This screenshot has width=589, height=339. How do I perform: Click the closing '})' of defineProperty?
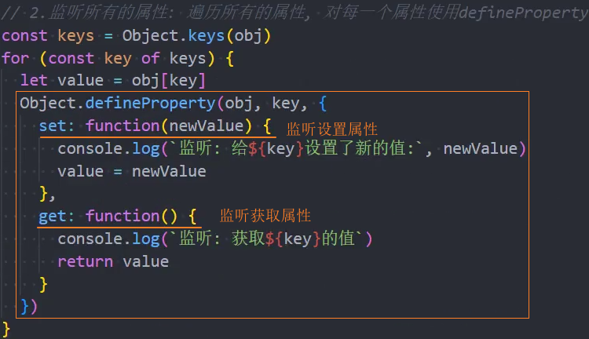(29, 307)
